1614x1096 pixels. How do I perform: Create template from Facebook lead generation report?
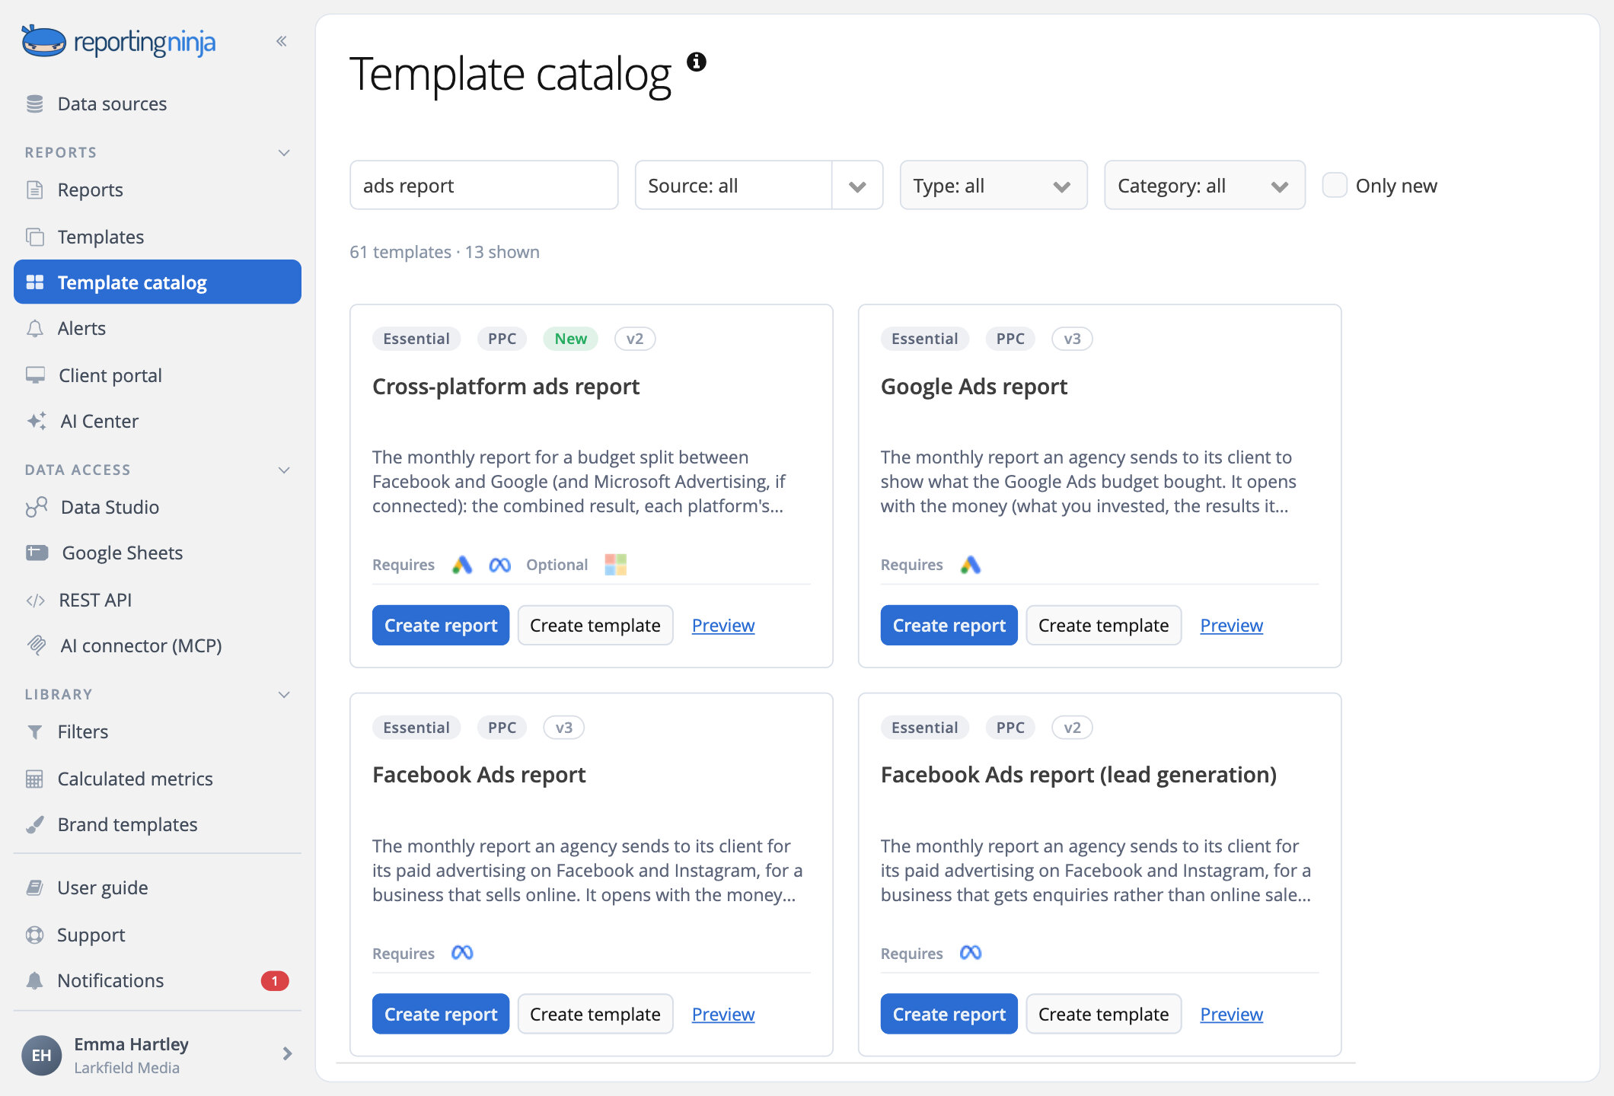click(x=1103, y=1014)
